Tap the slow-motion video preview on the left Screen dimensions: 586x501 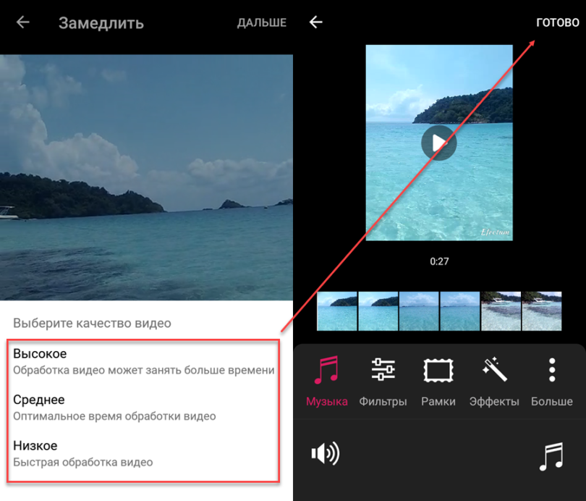pos(146,177)
